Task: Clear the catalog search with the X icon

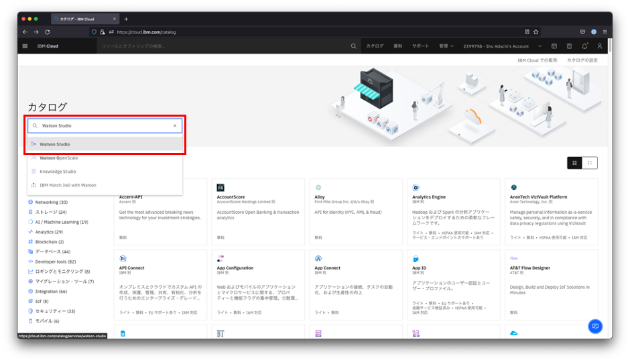Action: (175, 126)
